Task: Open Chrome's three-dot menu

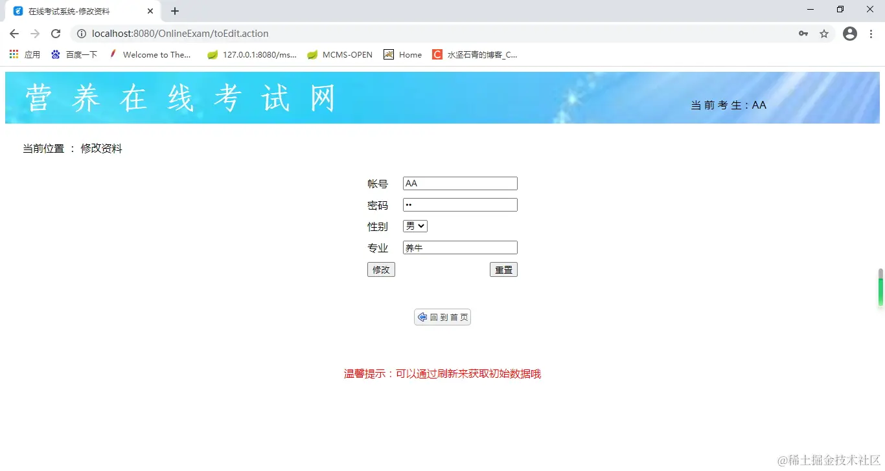Action: tap(871, 33)
